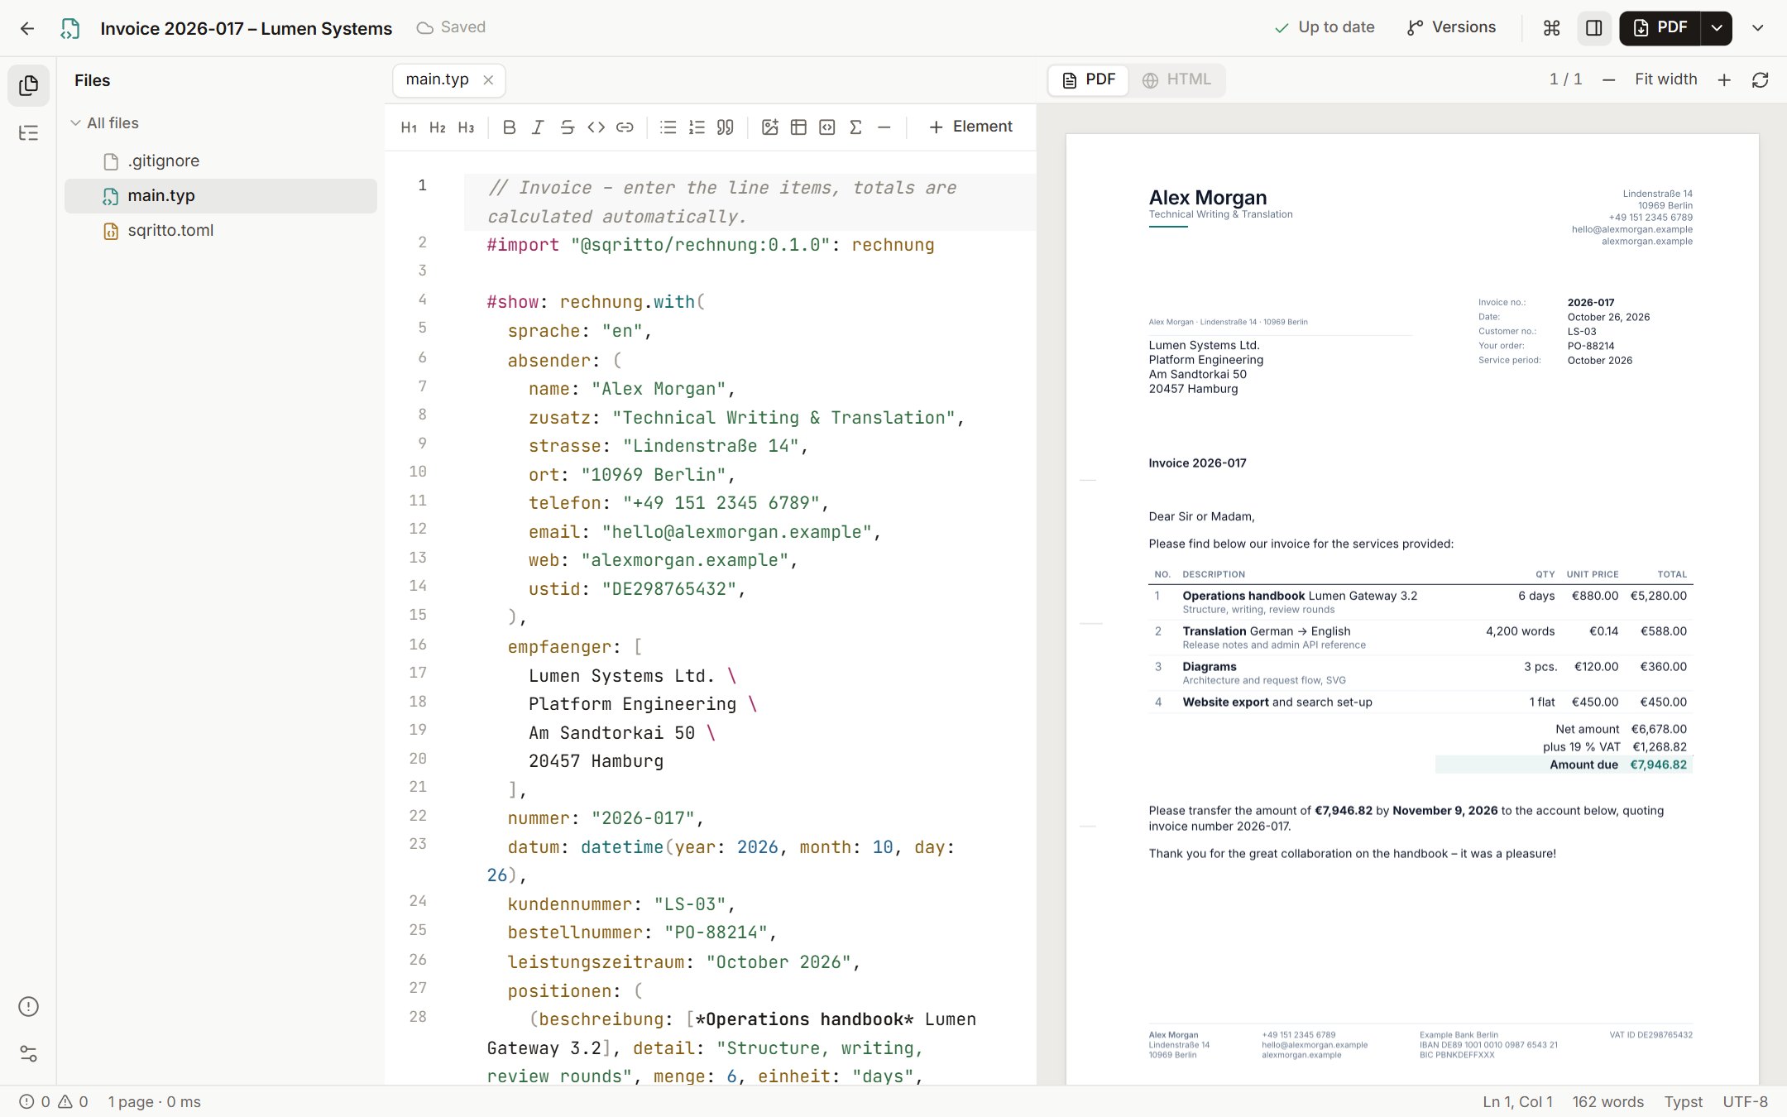1787x1117 pixels.
Task: Insert an image
Action: (x=770, y=127)
